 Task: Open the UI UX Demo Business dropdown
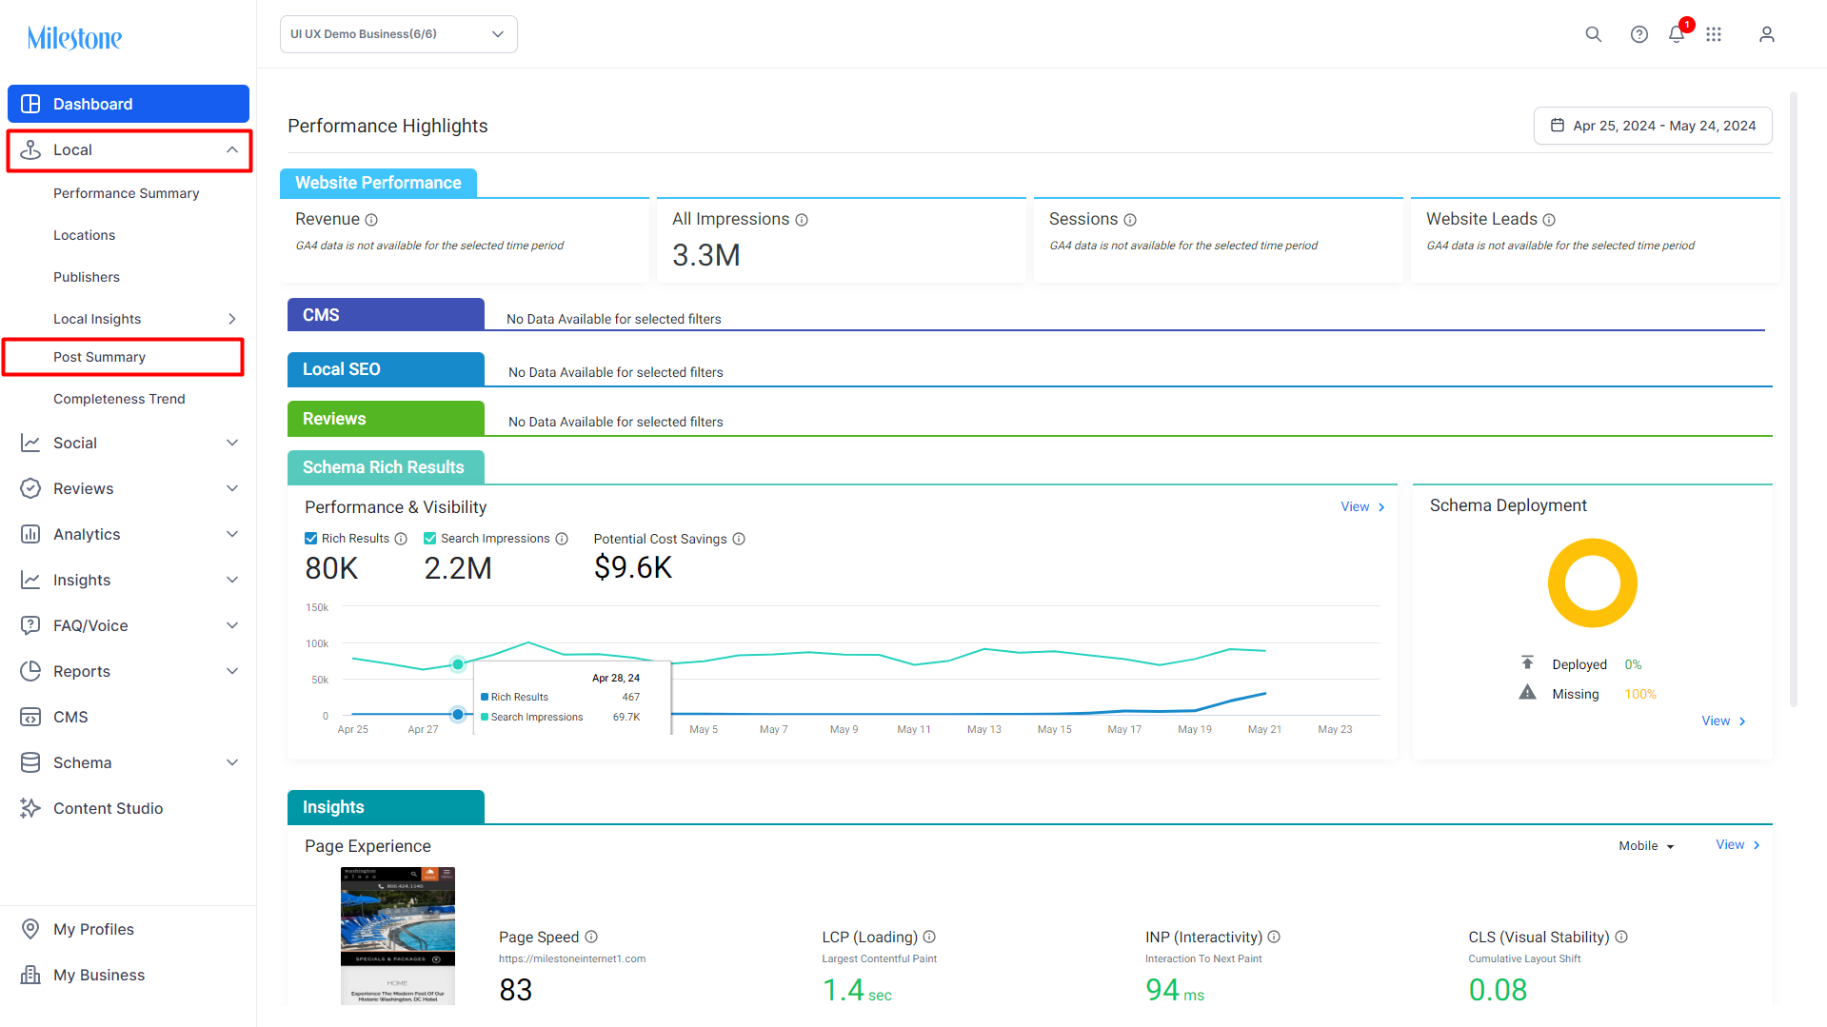399,34
